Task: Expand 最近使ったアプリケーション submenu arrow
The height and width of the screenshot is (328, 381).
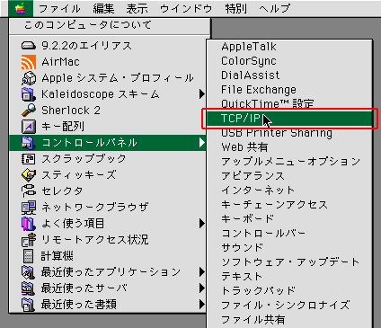Action: coord(202,272)
